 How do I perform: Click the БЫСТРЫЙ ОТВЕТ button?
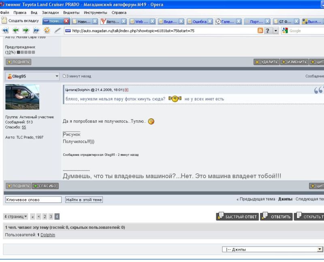click(237, 217)
